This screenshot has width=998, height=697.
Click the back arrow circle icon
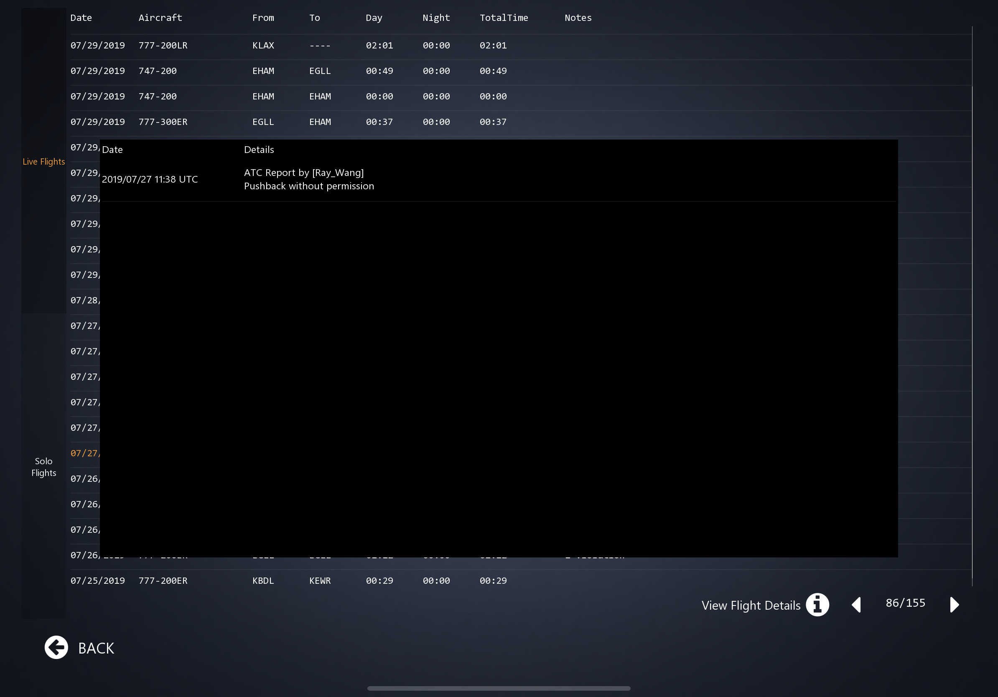point(56,647)
